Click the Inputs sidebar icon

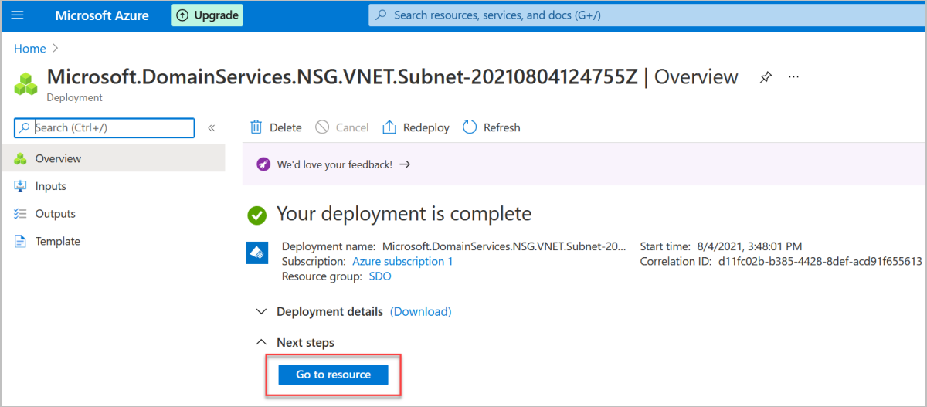(x=20, y=186)
